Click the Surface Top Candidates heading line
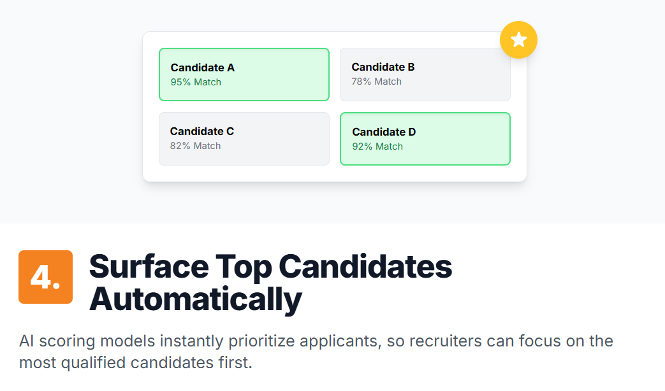 click(270, 266)
